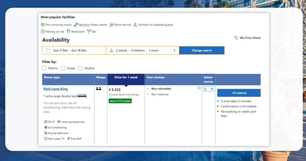Click the Air conditioning snowflake icon

click(46, 127)
